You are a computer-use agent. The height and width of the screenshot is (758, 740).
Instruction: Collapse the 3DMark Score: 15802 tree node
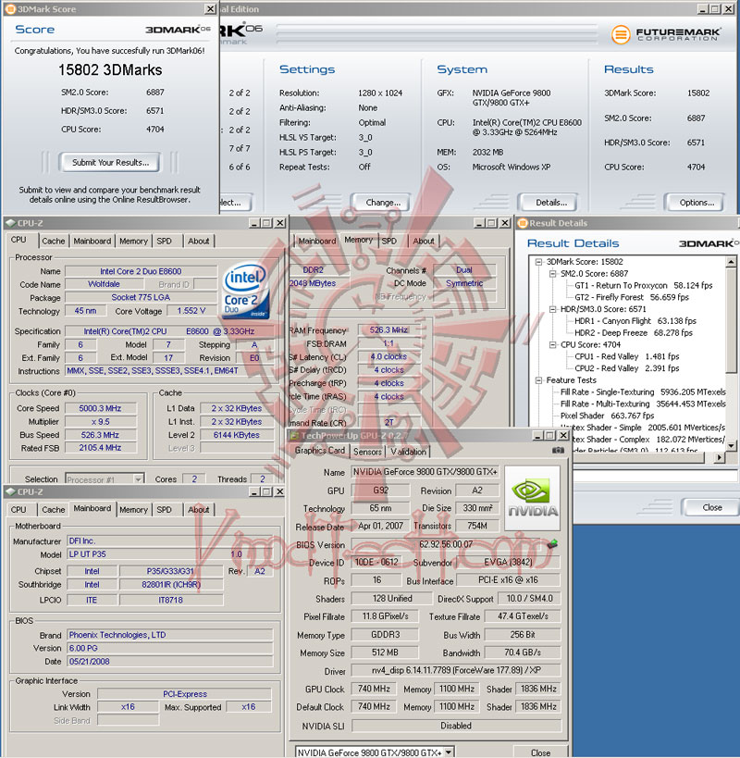tap(538, 262)
